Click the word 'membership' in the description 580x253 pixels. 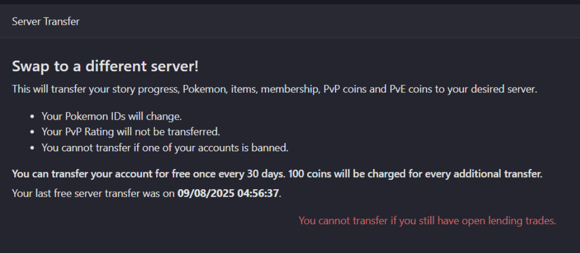tap(290, 90)
